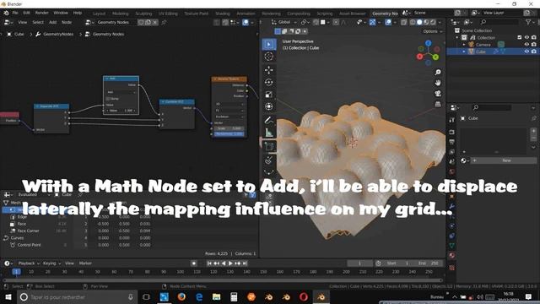Open the File menu

pyautogui.click(x=15, y=13)
